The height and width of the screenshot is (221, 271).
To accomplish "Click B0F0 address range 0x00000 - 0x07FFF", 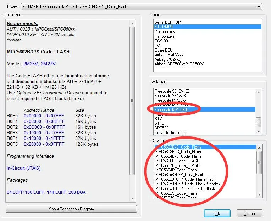I will click(44, 116).
